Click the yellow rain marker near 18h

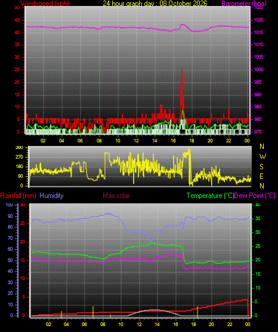pyautogui.click(x=197, y=312)
